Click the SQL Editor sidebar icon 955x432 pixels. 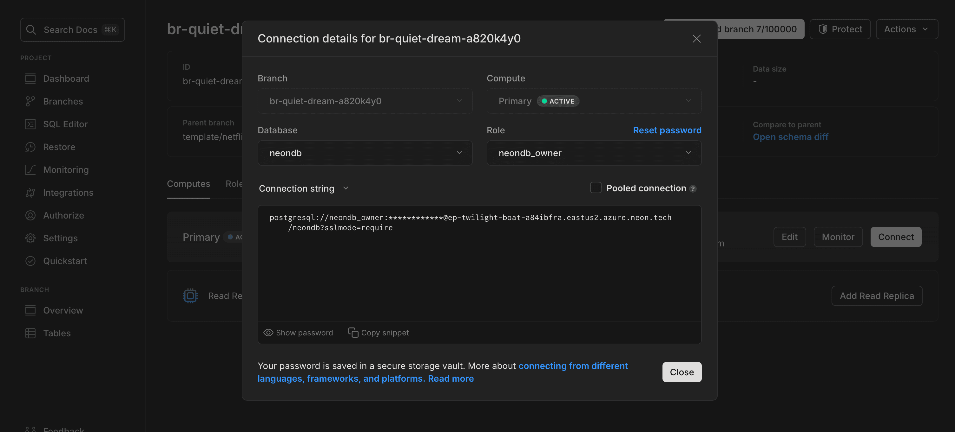30,124
